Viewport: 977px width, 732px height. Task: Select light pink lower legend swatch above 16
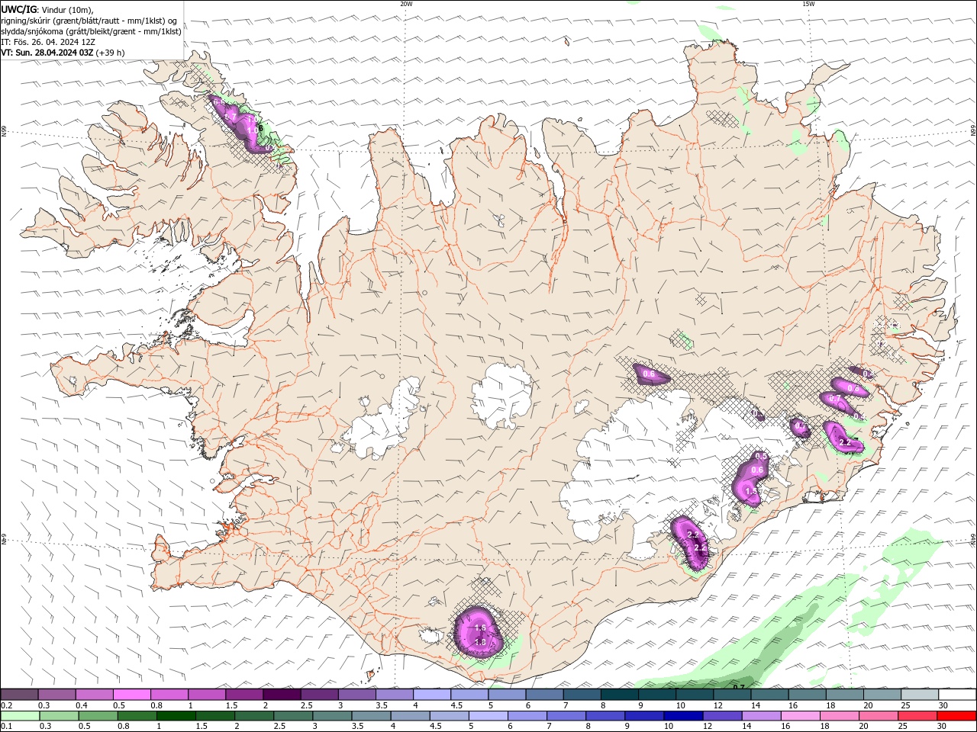tap(800, 716)
